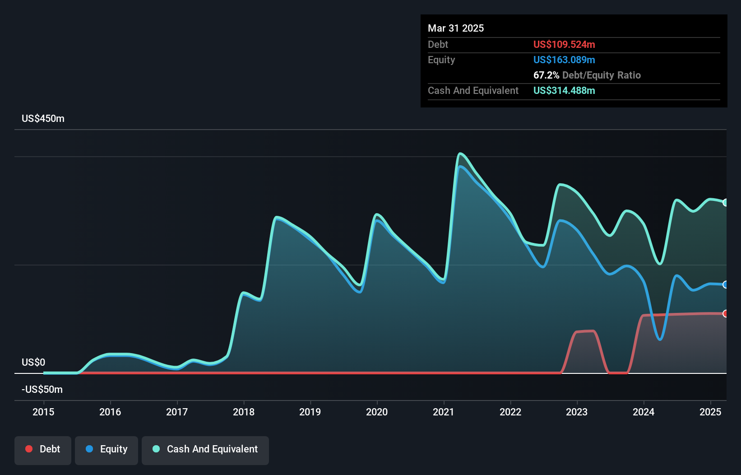
Task: Click the blue Equity endpoint marker
Action: pyautogui.click(x=725, y=284)
